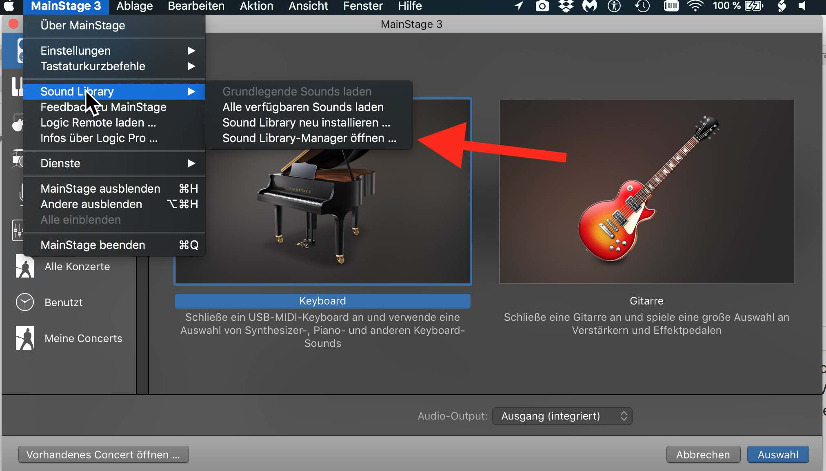This screenshot has width=826, height=471.
Task: Click the Wi-Fi status icon
Action: 695,6
